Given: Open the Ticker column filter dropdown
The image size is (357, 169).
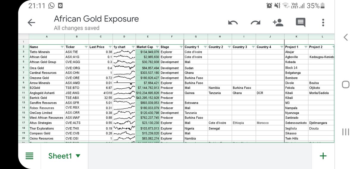Looking at the screenshot, I should coord(86,47).
